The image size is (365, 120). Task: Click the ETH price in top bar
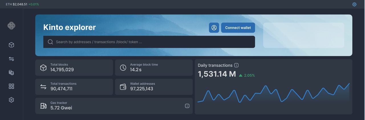coord(20,4)
